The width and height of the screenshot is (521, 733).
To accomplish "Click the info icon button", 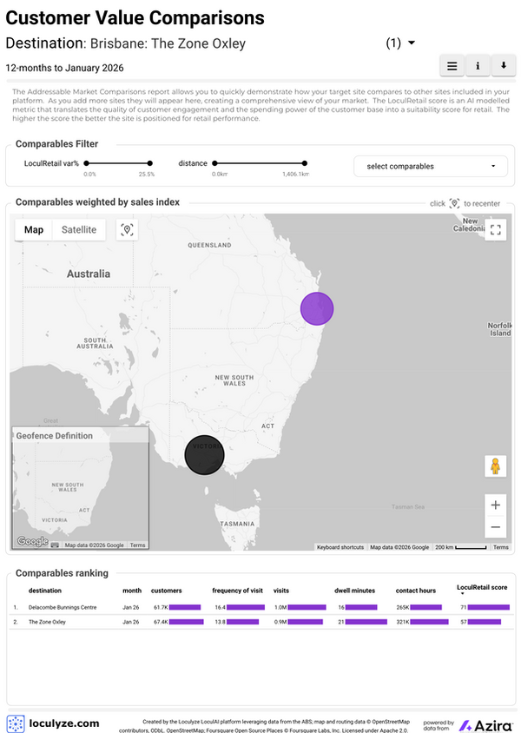I will point(478,66).
